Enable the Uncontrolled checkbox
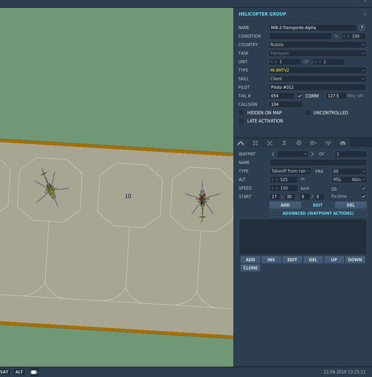This screenshot has height=377, width=372. click(x=307, y=113)
